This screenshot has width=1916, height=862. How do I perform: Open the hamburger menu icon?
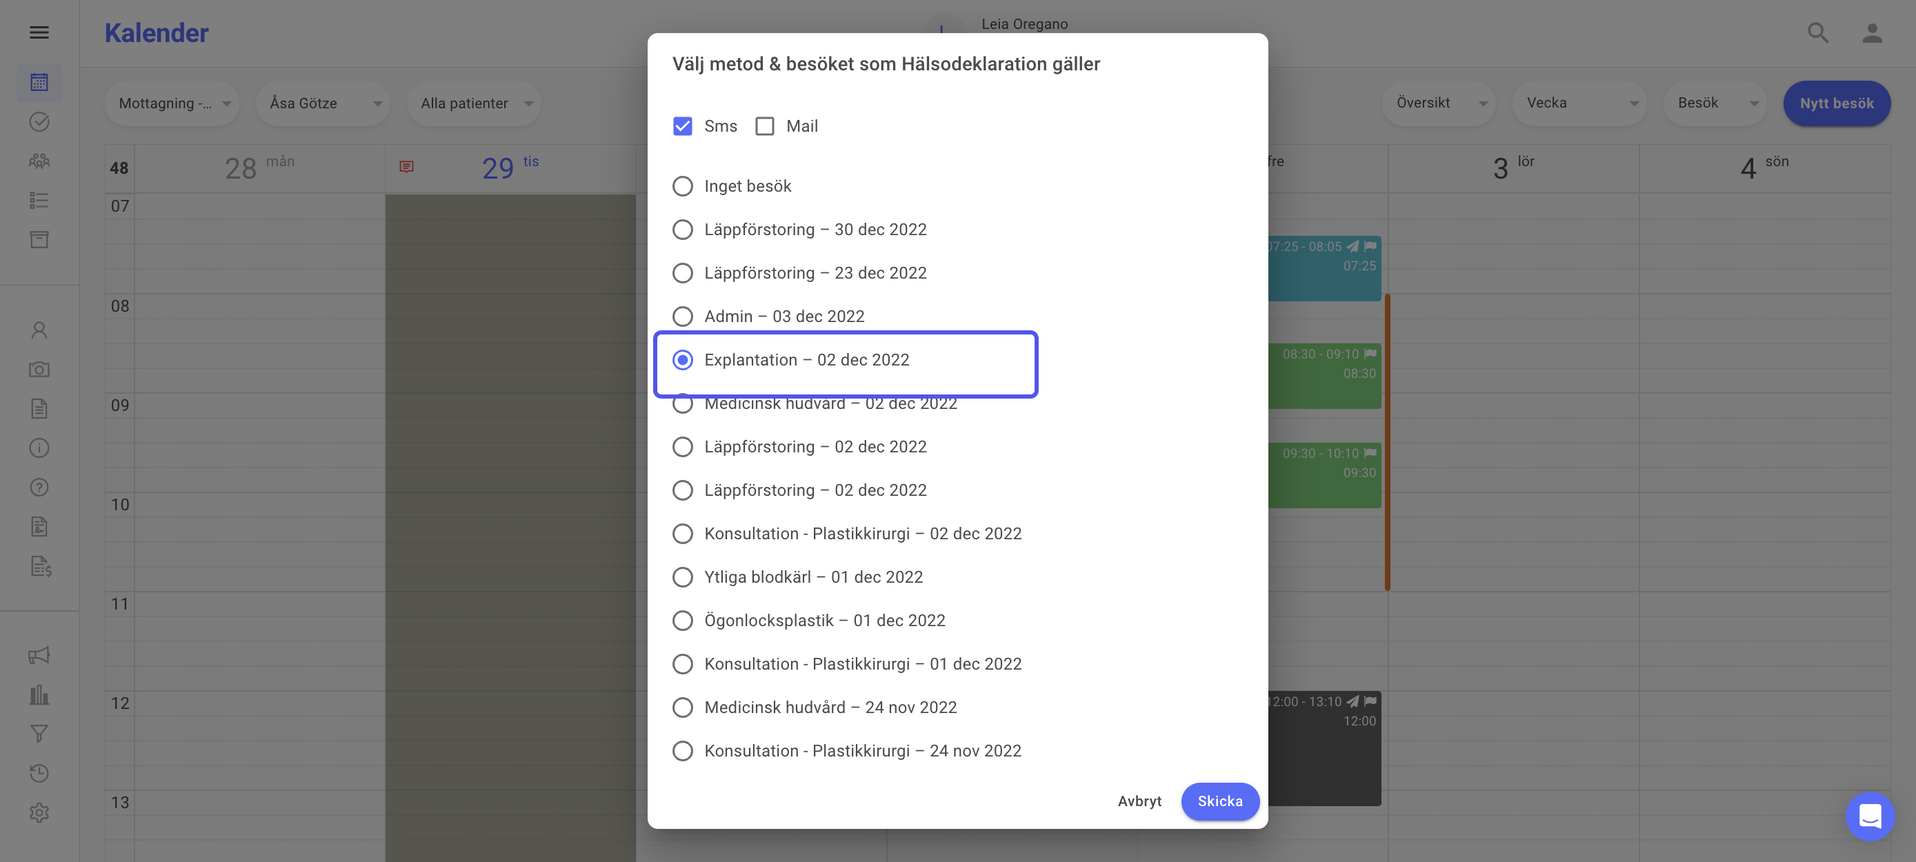[x=39, y=32]
